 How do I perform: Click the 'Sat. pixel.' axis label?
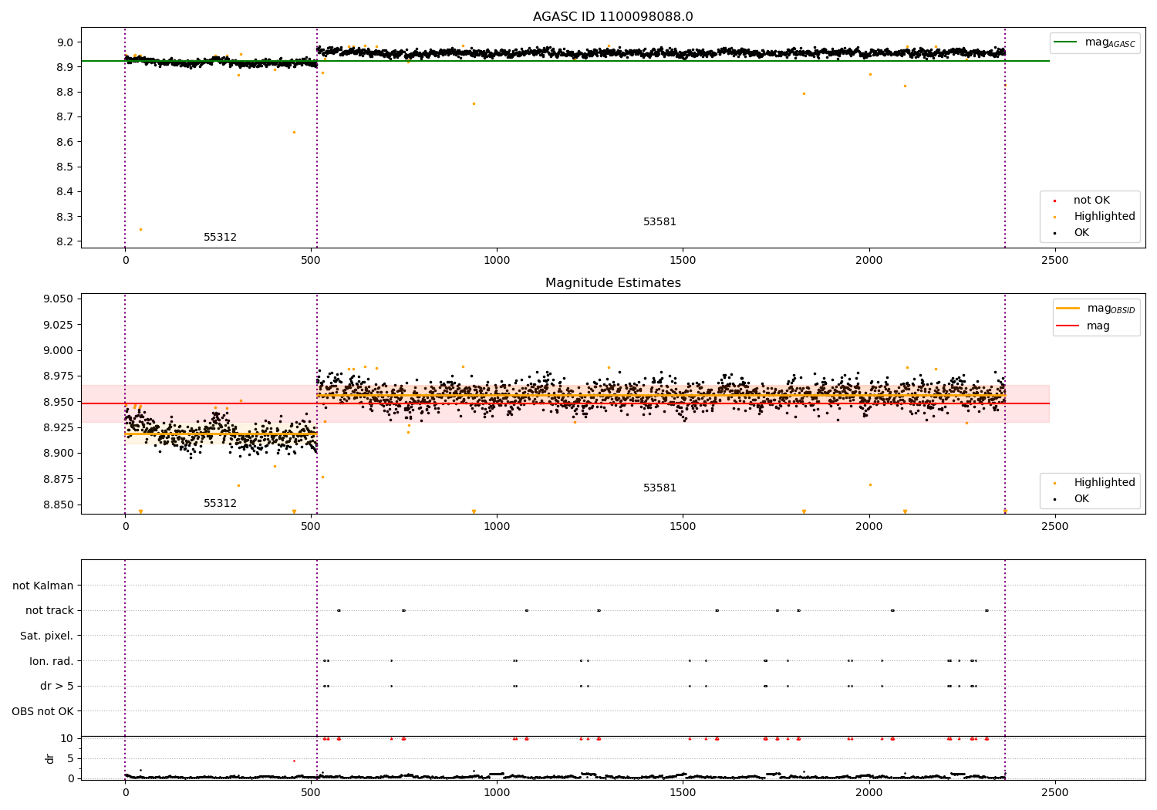47,636
